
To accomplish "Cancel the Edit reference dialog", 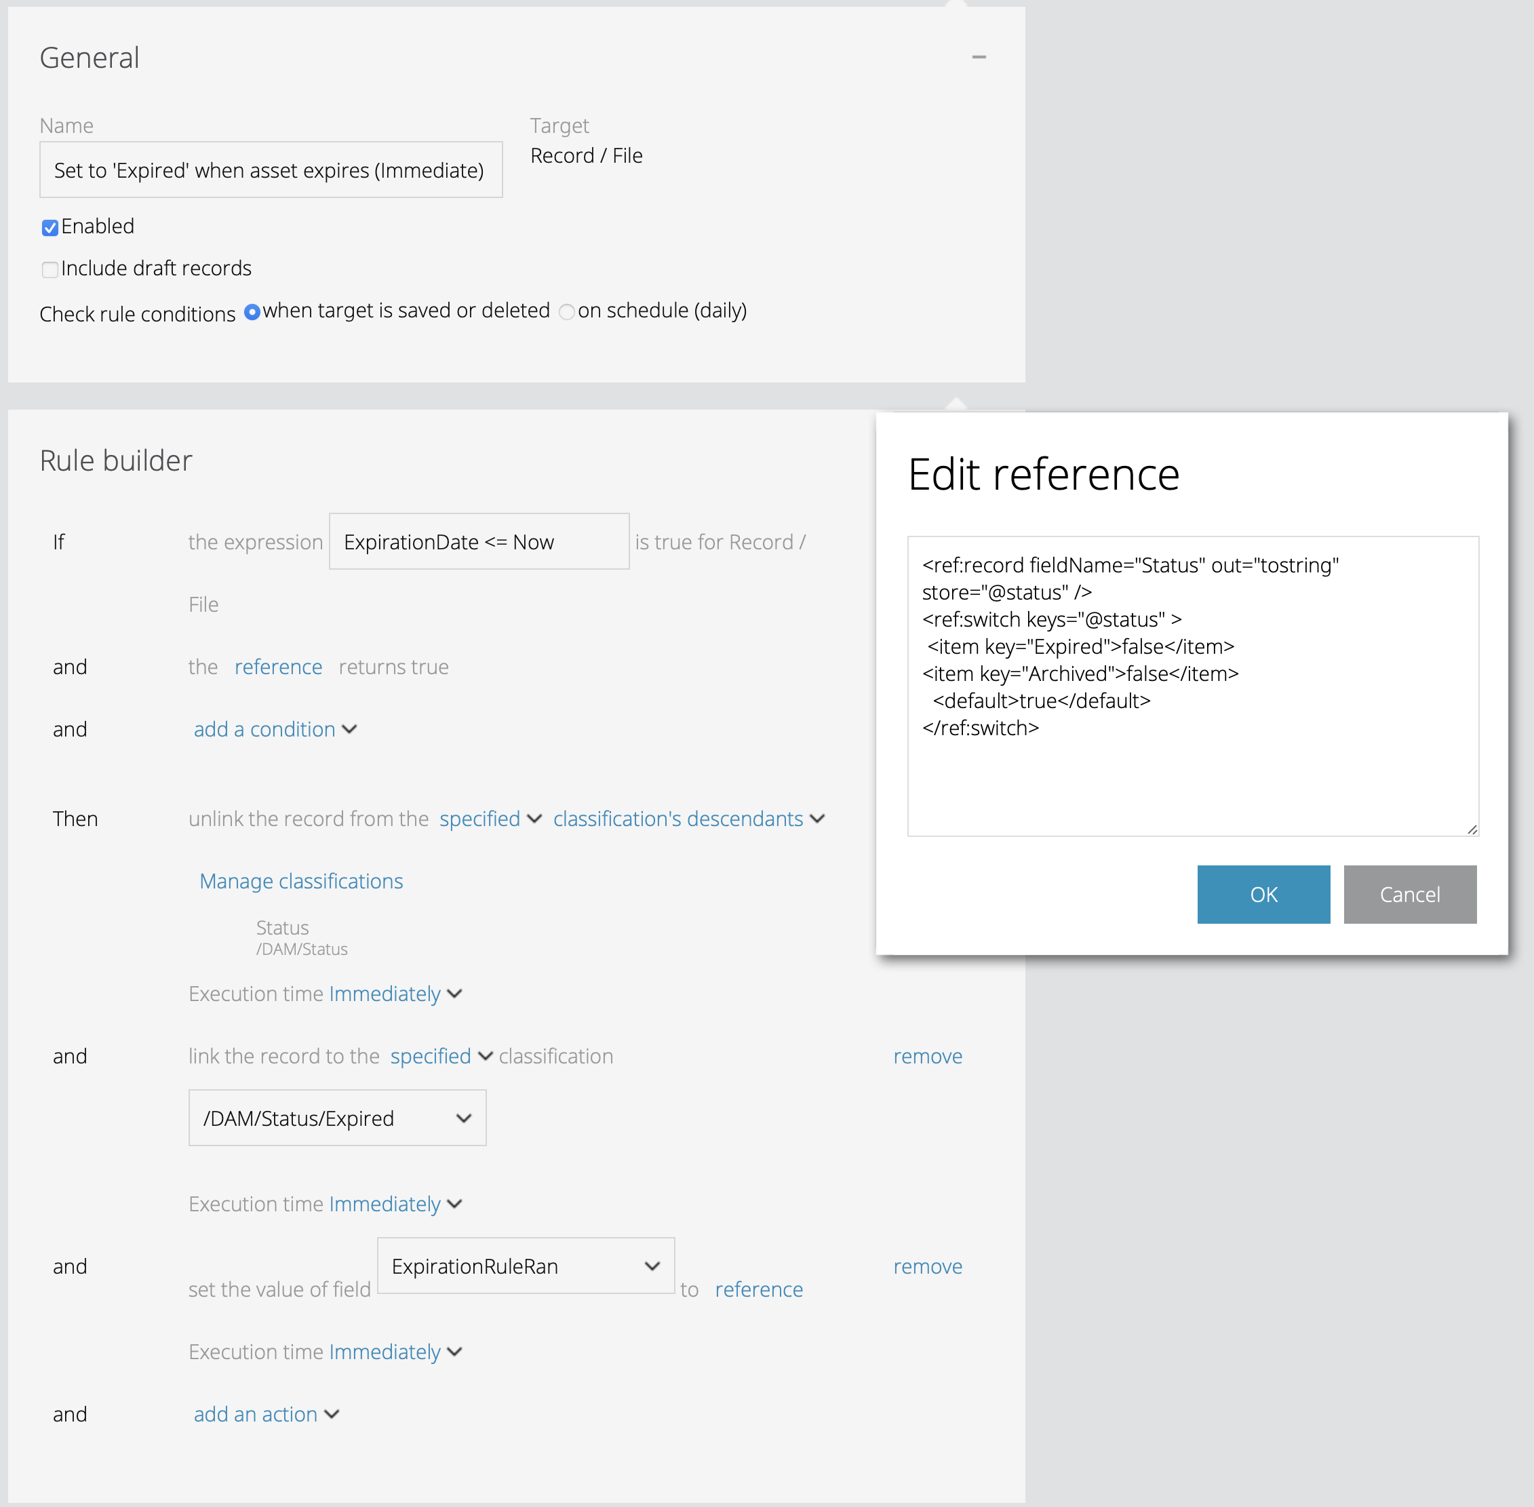I will (x=1409, y=895).
